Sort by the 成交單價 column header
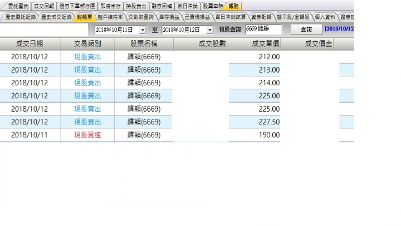 [254, 44]
